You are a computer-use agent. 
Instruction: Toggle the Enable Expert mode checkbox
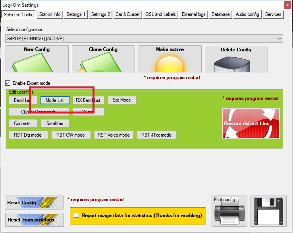8,83
